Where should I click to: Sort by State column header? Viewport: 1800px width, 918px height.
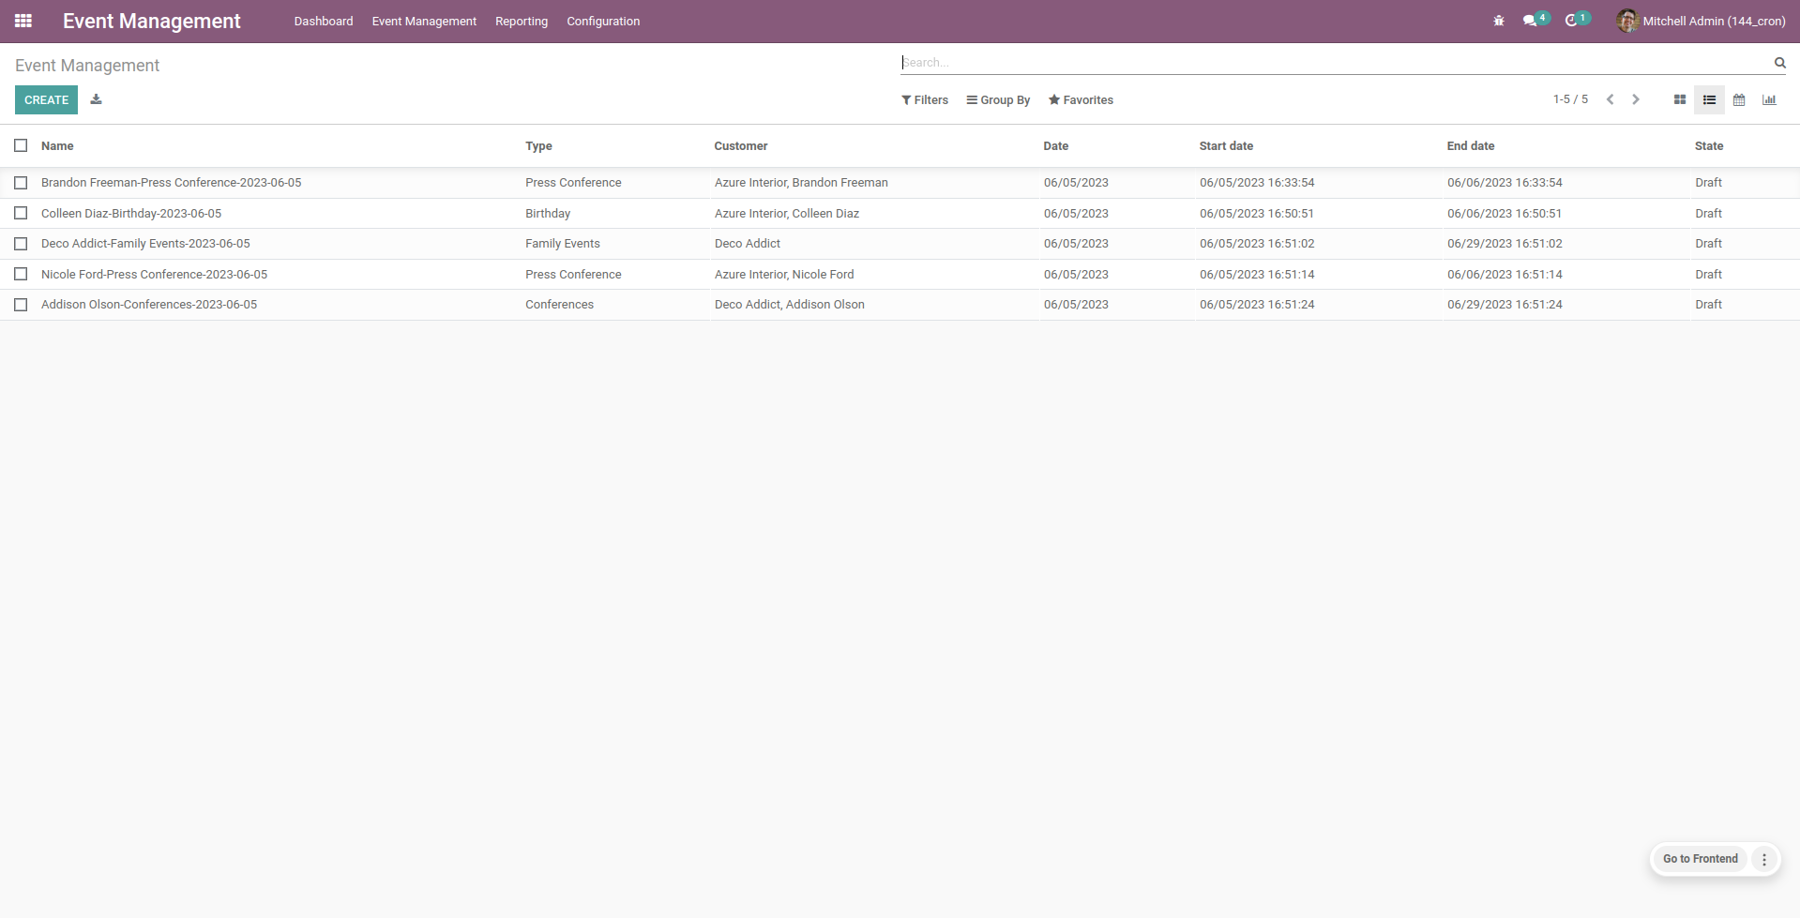[x=1709, y=146]
